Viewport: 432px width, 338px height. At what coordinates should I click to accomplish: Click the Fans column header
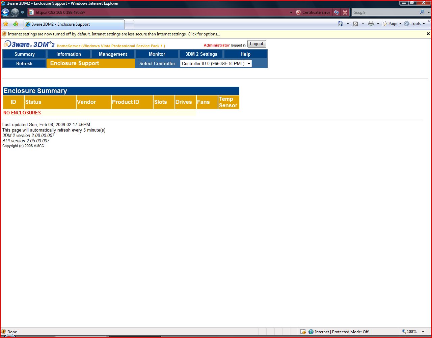[x=207, y=102]
